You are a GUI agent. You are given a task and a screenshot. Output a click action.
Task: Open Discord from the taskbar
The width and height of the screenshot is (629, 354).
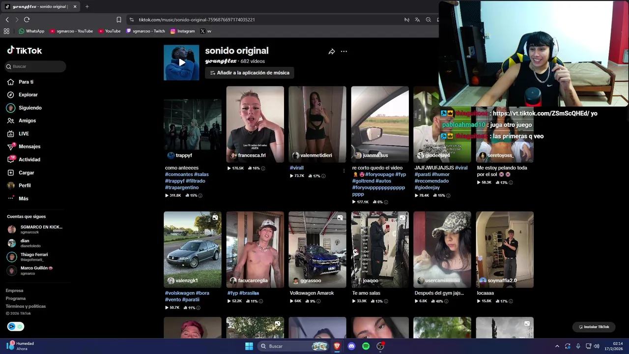(x=351, y=346)
